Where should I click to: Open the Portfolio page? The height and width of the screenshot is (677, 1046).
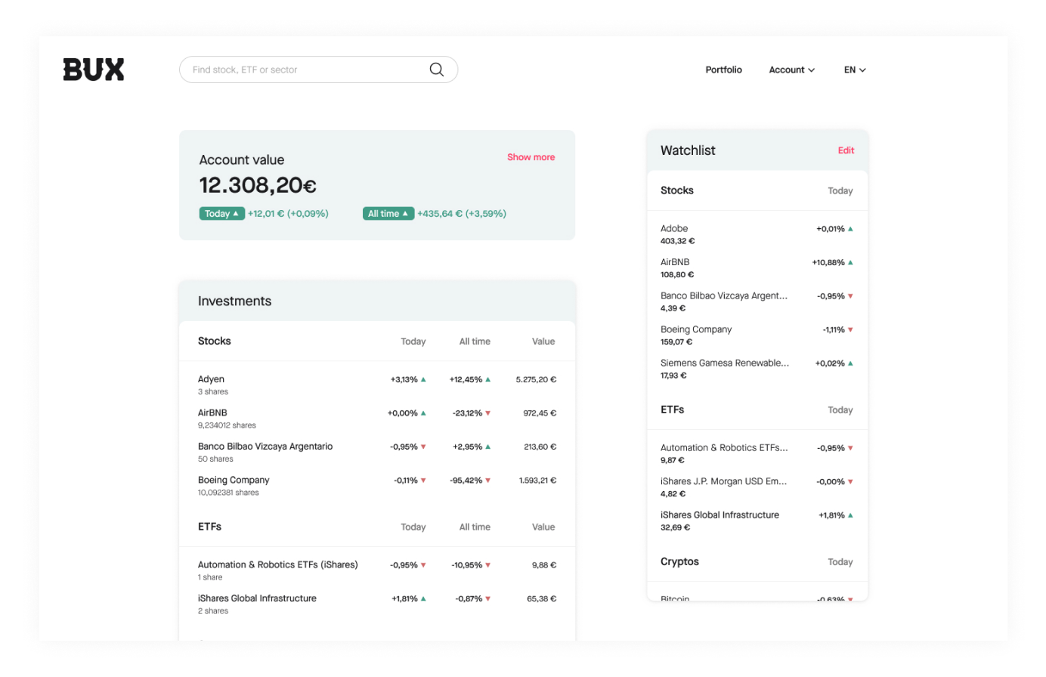click(x=723, y=70)
